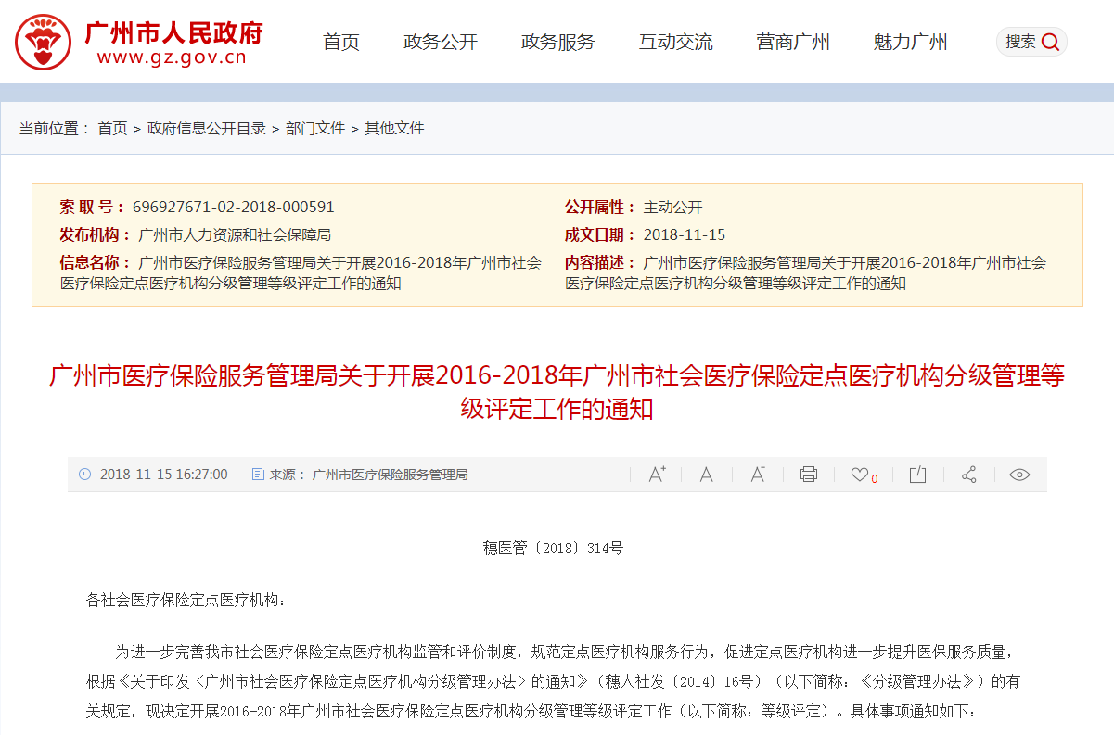Decrease the article font size
1114x735 pixels.
click(758, 474)
